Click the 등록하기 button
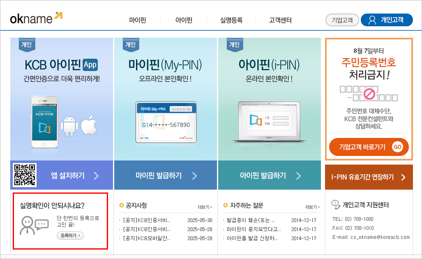This screenshot has height=259, width=422. [70, 236]
